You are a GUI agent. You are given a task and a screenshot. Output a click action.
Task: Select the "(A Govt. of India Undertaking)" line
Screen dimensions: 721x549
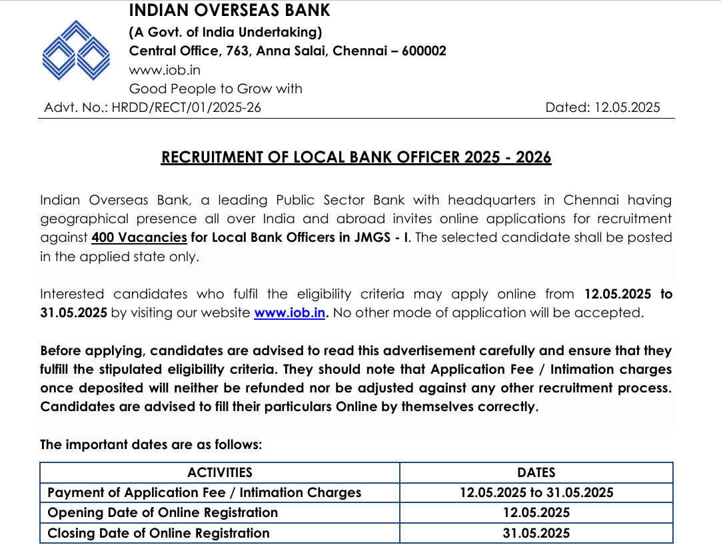(x=225, y=32)
